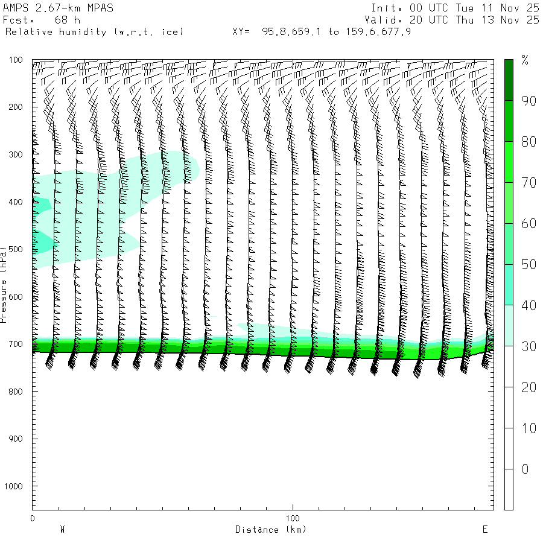543x543 pixels.
Task: Click the 'Fcst: 68 h' forecast label
Action: click(42, 20)
